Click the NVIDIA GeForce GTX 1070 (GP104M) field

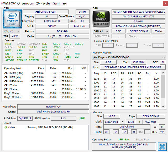[138, 12]
